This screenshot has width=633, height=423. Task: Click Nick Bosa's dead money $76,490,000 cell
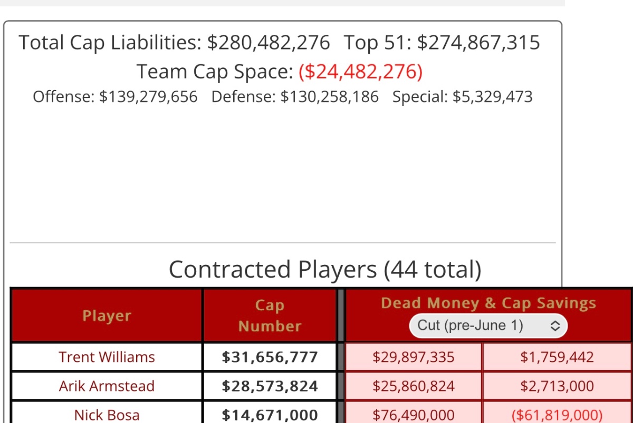413,415
